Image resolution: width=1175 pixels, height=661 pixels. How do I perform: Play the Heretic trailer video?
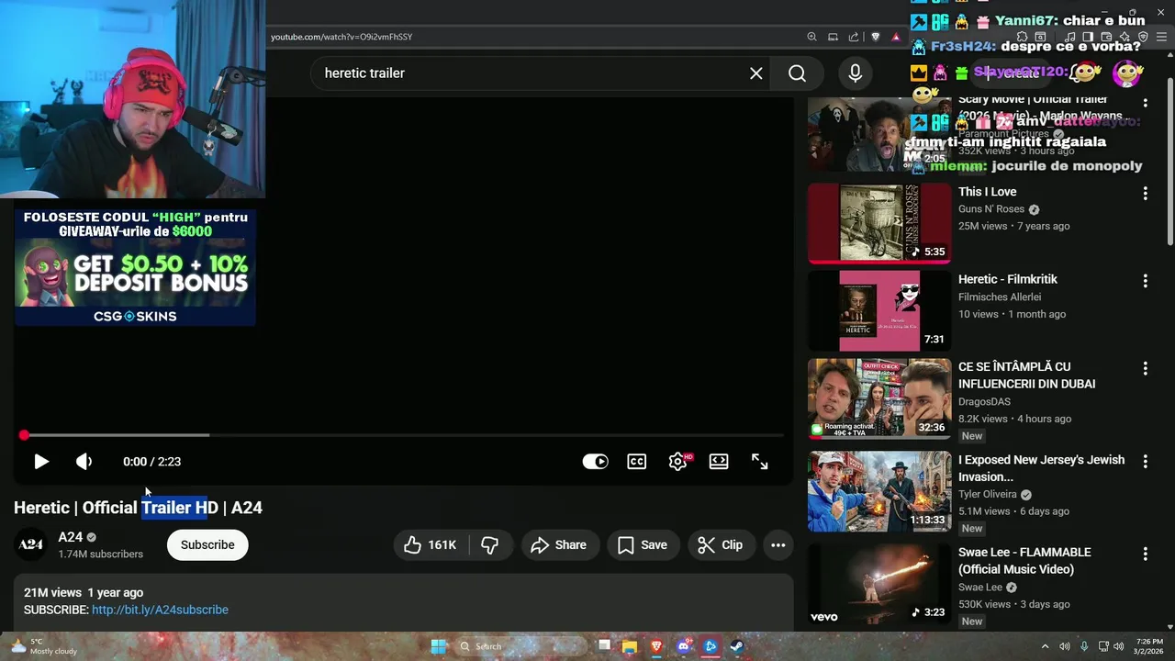point(41,462)
